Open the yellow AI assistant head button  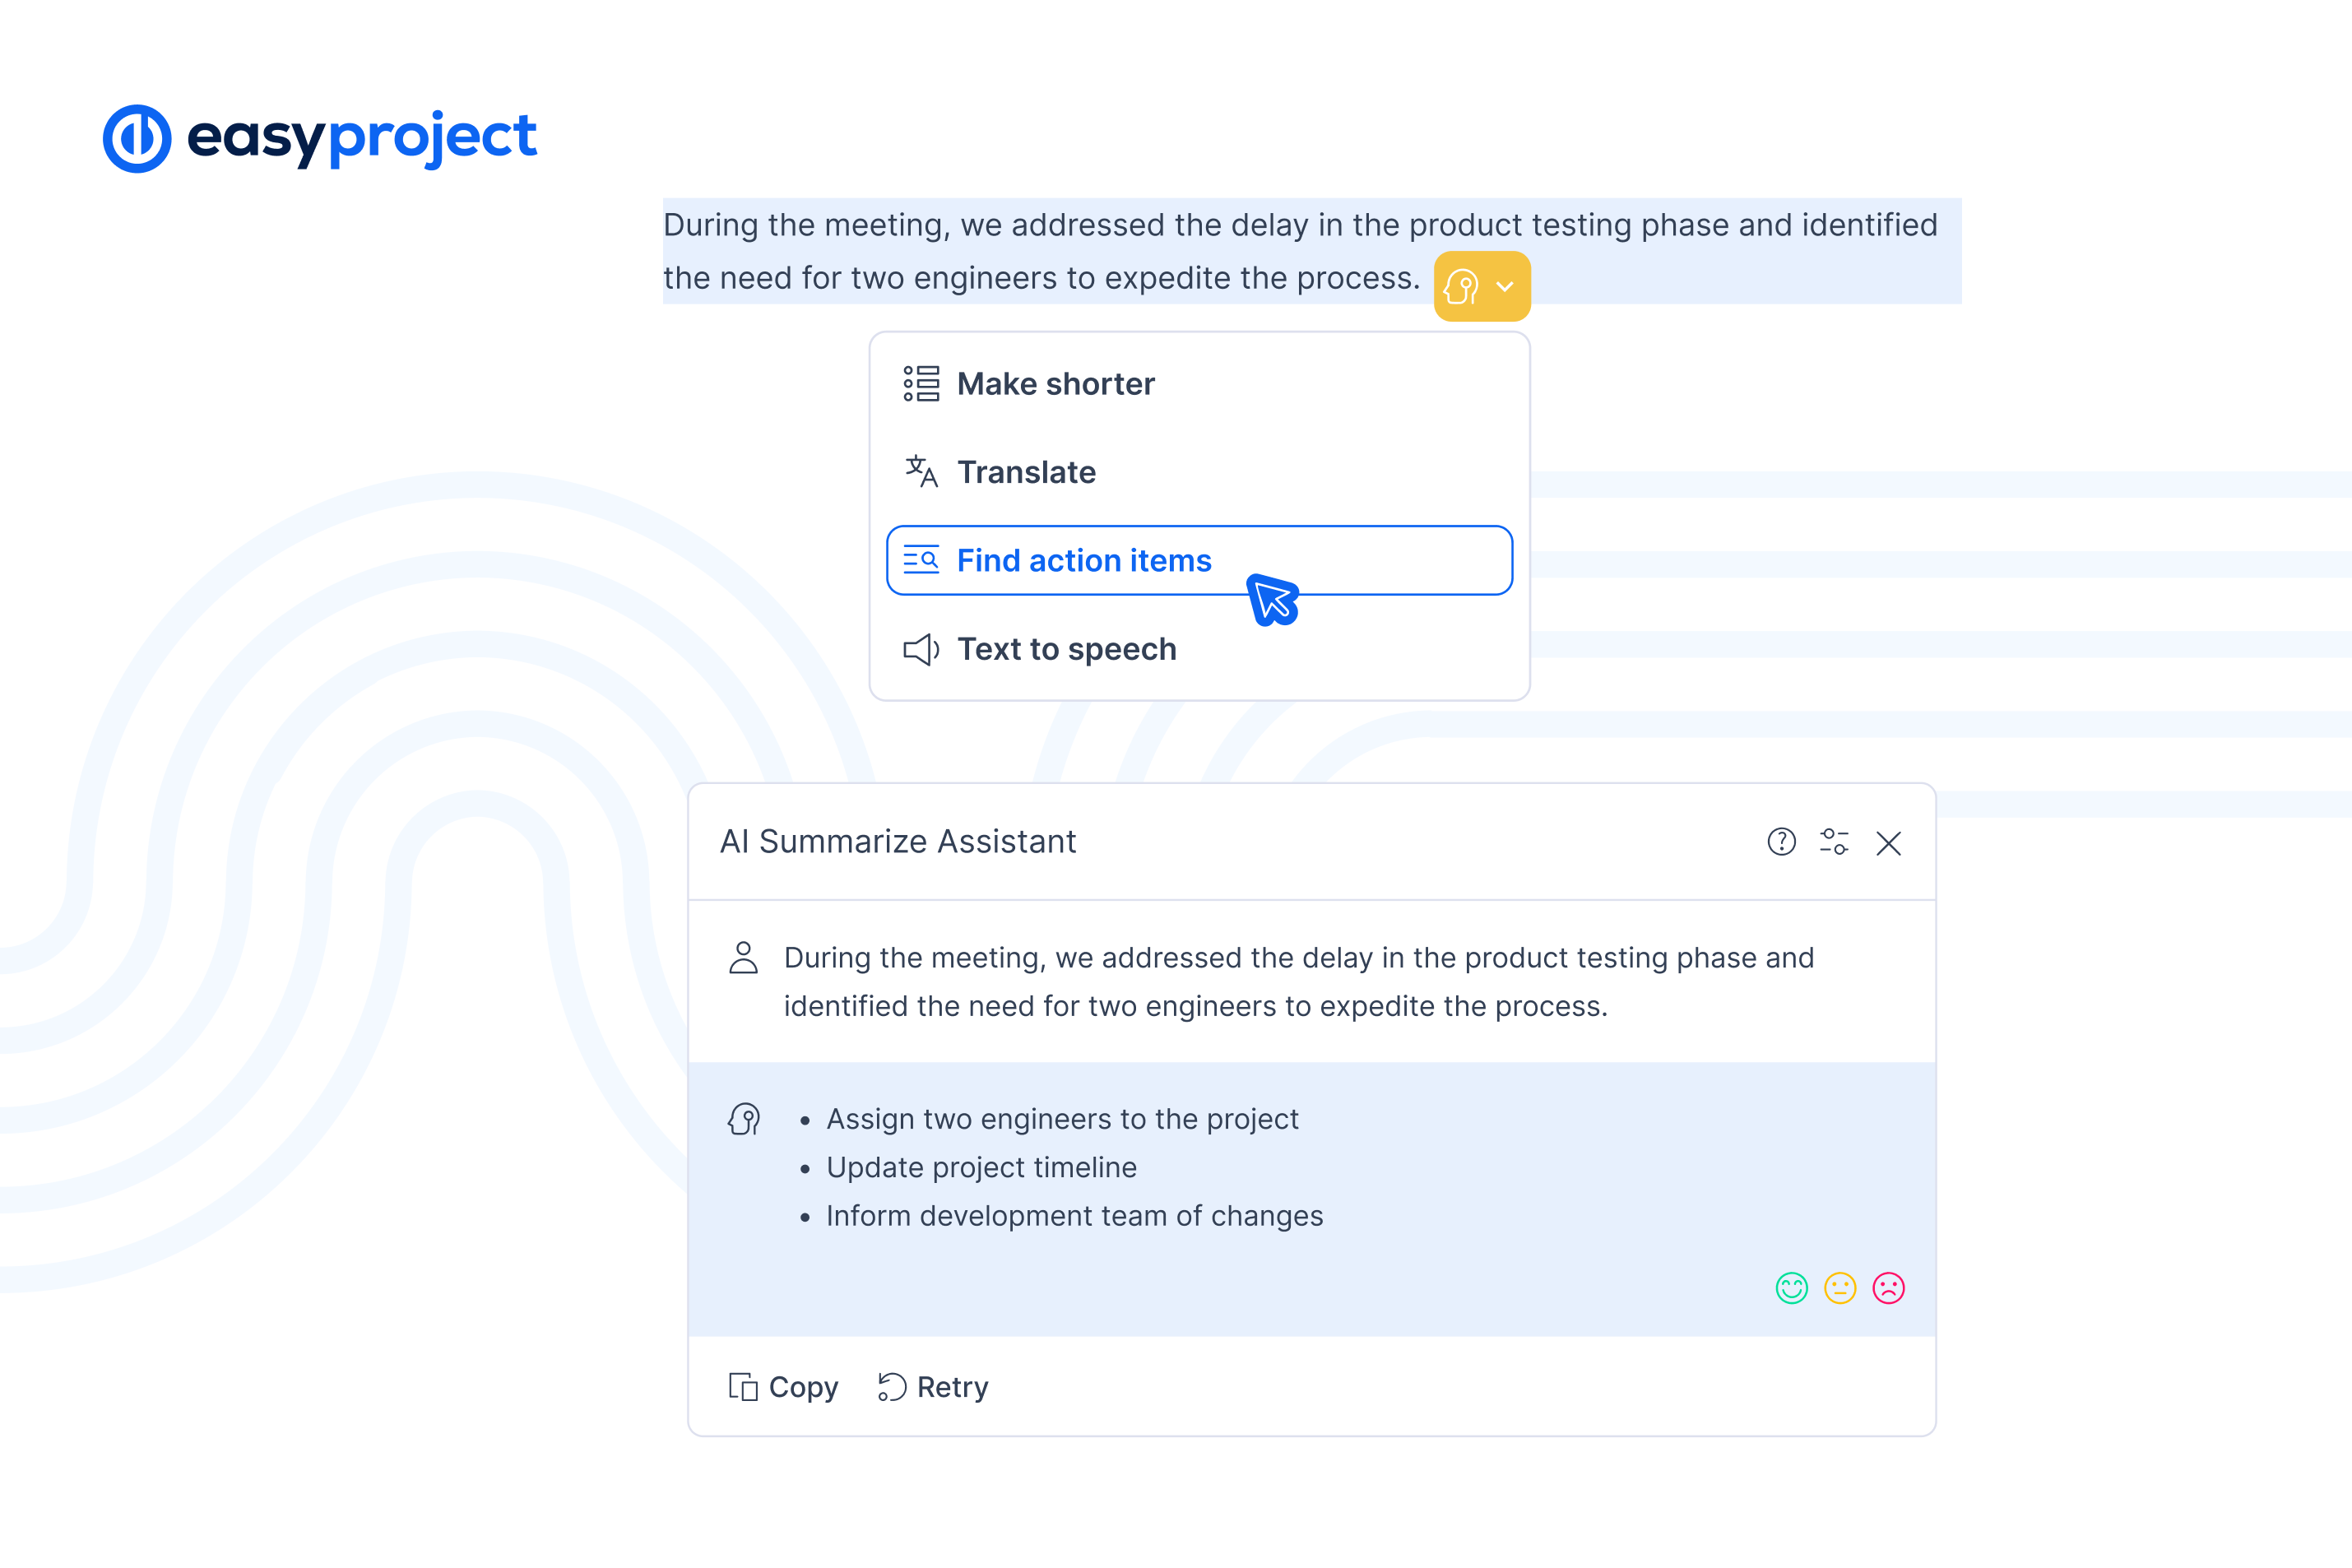click(x=1461, y=287)
